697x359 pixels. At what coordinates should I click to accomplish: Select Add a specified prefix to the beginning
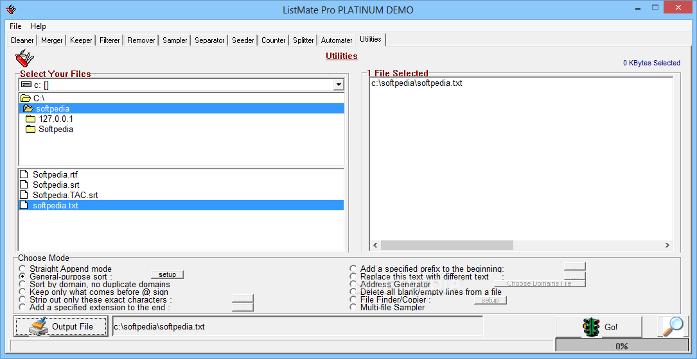pos(353,269)
